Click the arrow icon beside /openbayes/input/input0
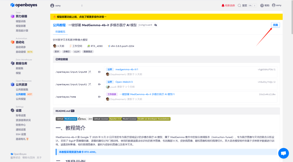This screenshot has width=293, height=162. pyautogui.click(x=99, y=72)
